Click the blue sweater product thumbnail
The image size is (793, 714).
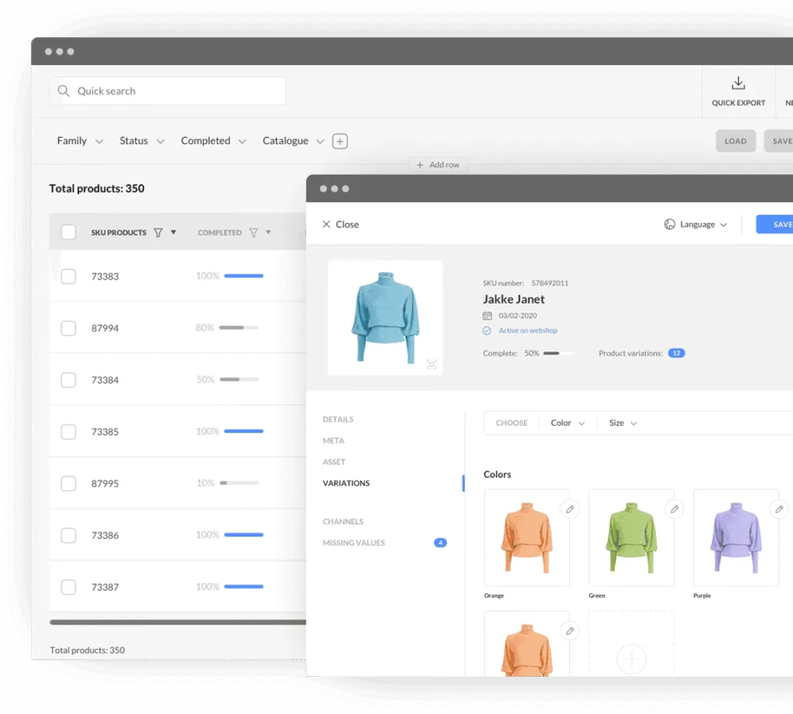pos(385,318)
